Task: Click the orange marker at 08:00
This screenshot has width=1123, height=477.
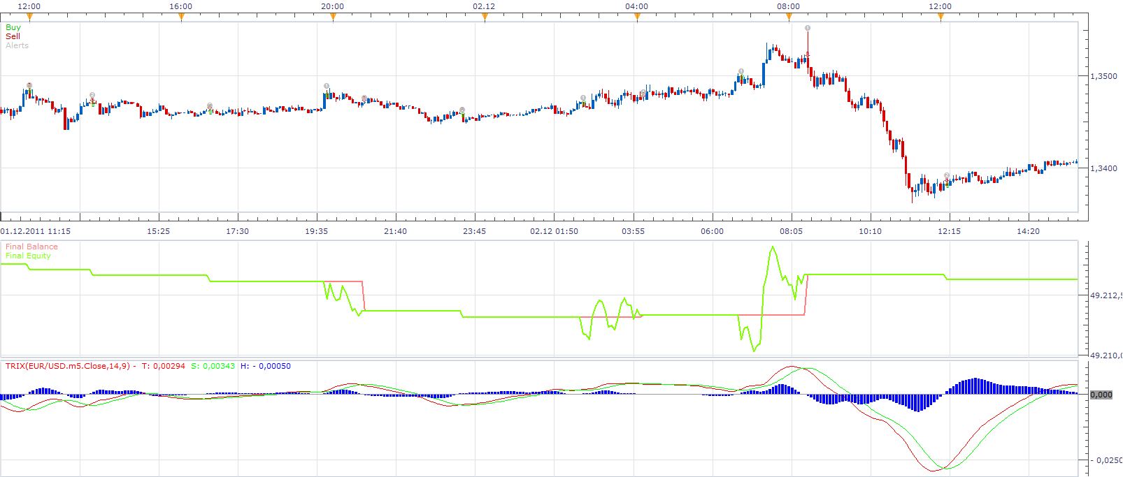Action: (x=789, y=18)
